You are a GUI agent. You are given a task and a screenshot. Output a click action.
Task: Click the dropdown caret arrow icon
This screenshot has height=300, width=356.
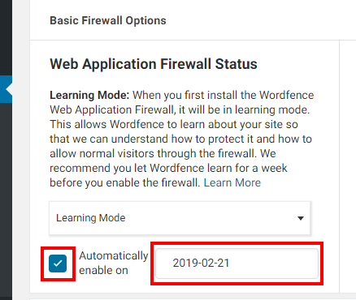click(x=301, y=218)
